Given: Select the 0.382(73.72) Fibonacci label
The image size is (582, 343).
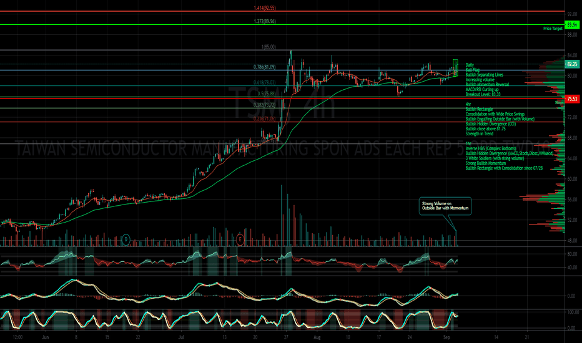Looking at the screenshot, I should (264, 105).
